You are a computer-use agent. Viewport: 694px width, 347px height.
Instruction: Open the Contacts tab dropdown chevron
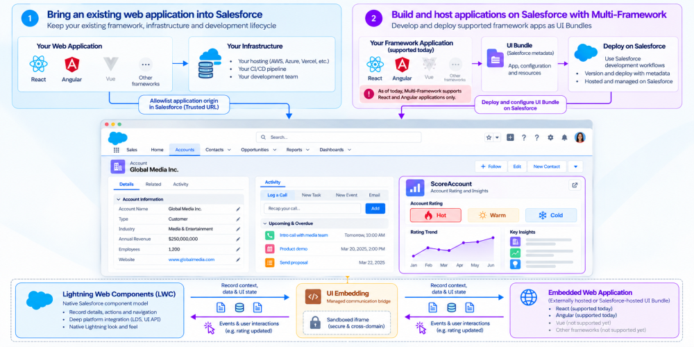(229, 150)
